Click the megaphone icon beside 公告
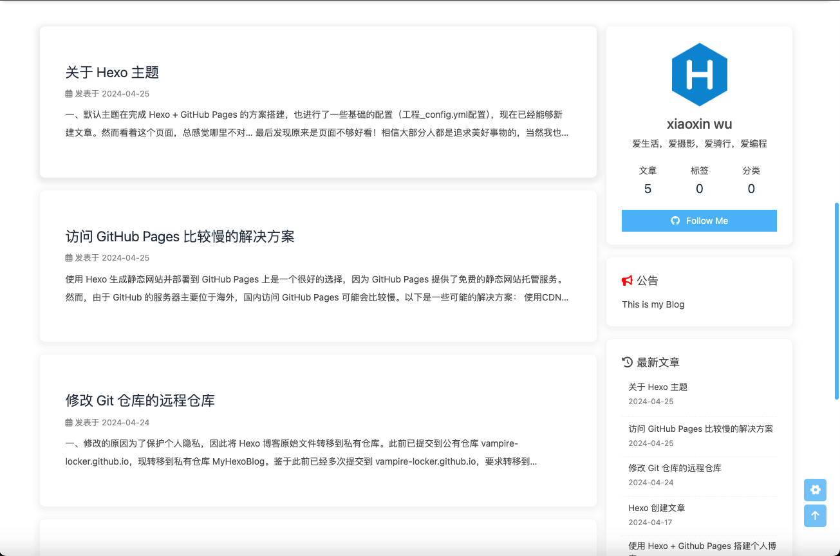840x556 pixels. (x=628, y=281)
